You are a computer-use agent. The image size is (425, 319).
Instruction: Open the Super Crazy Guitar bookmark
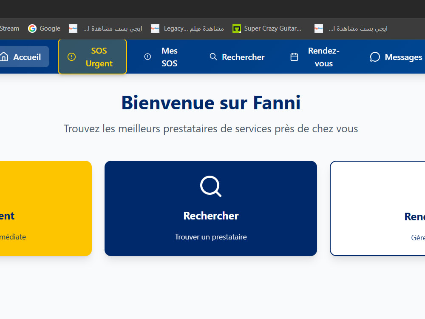pos(267,28)
